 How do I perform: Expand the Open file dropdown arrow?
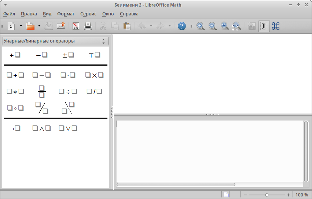point(39,26)
